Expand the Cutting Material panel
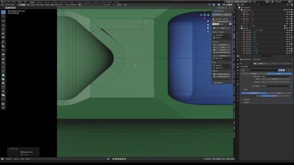294x165 pixels. click(218, 82)
